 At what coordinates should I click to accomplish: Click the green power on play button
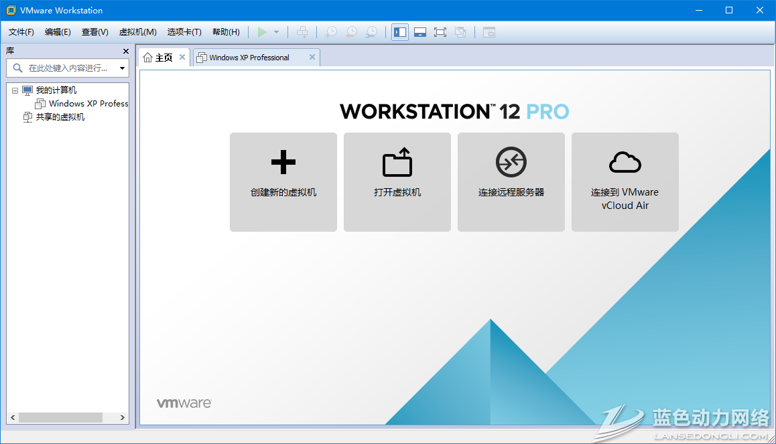(262, 32)
